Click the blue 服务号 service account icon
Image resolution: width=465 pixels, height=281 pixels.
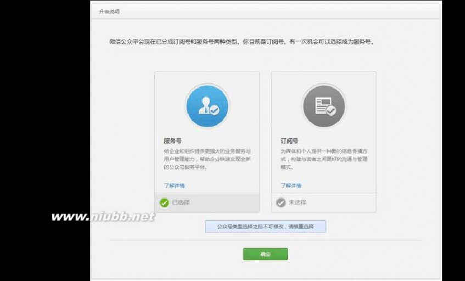pos(208,106)
